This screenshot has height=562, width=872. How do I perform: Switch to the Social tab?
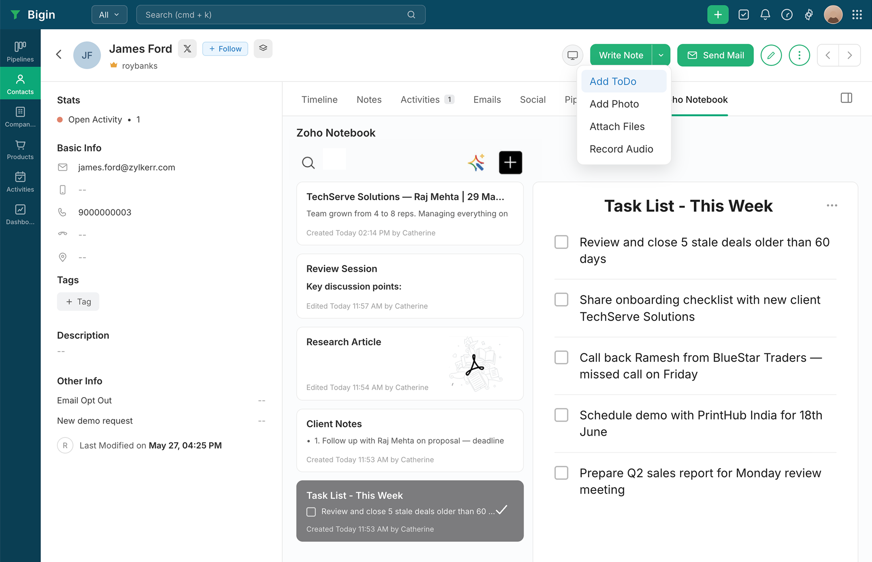pos(533,99)
